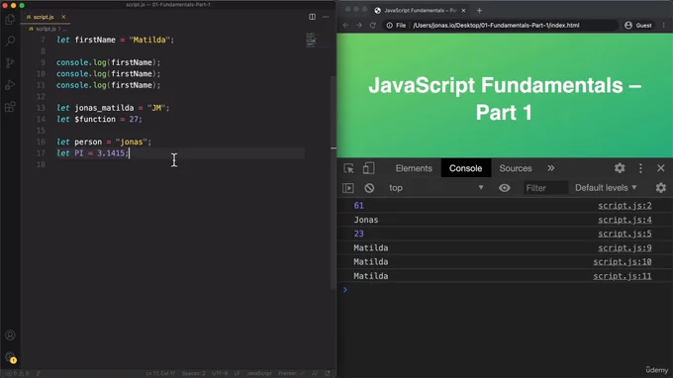673x378 pixels.
Task: Open the Source Control view
Action: tap(10, 63)
